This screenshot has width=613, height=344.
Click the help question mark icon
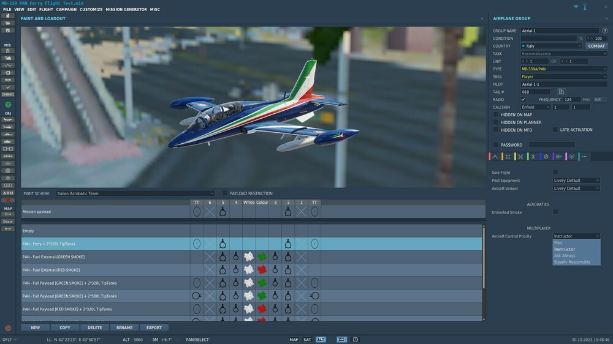tap(605, 31)
